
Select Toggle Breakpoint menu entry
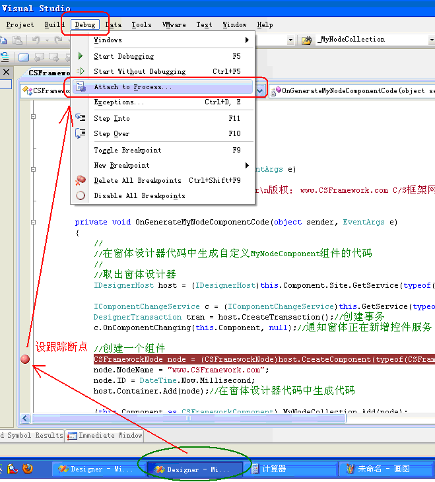point(127,150)
